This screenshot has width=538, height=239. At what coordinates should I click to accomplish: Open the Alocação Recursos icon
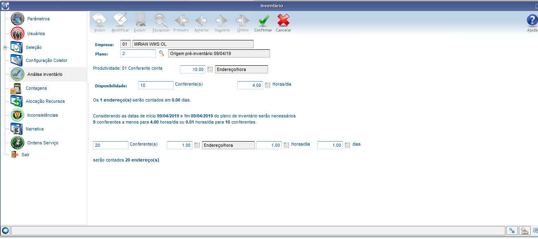click(17, 101)
